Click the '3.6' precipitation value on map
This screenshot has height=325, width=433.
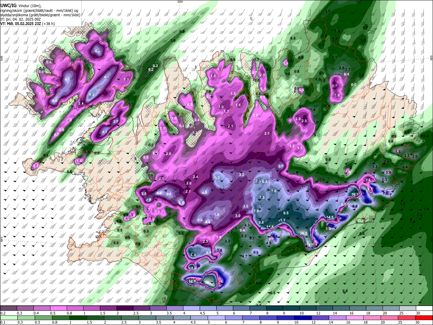click(415, 156)
